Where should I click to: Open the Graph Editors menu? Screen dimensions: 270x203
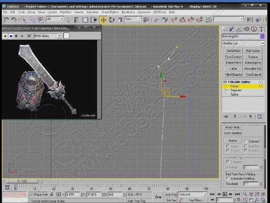[110, 12]
